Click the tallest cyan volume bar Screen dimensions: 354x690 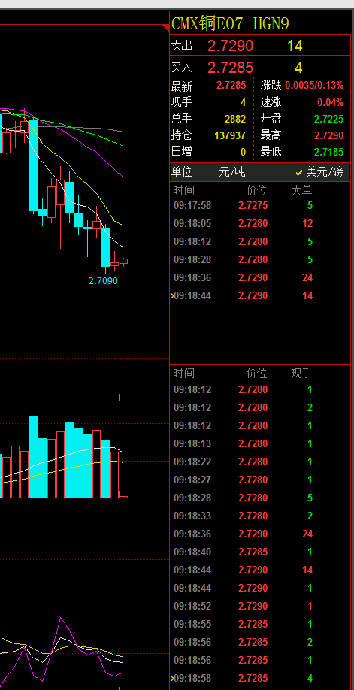tap(34, 457)
